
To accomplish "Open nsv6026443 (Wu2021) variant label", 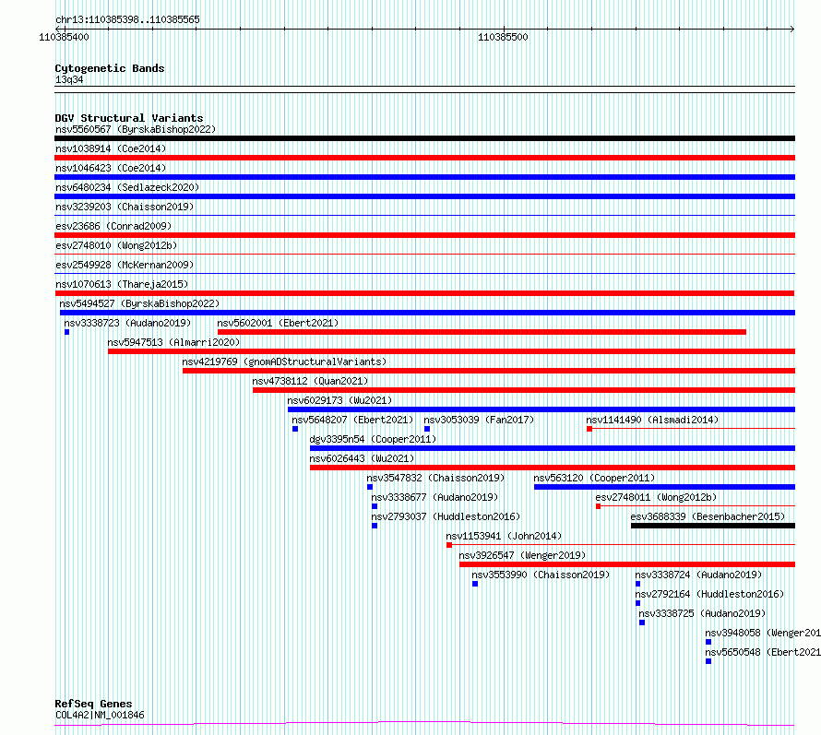I will [362, 458].
